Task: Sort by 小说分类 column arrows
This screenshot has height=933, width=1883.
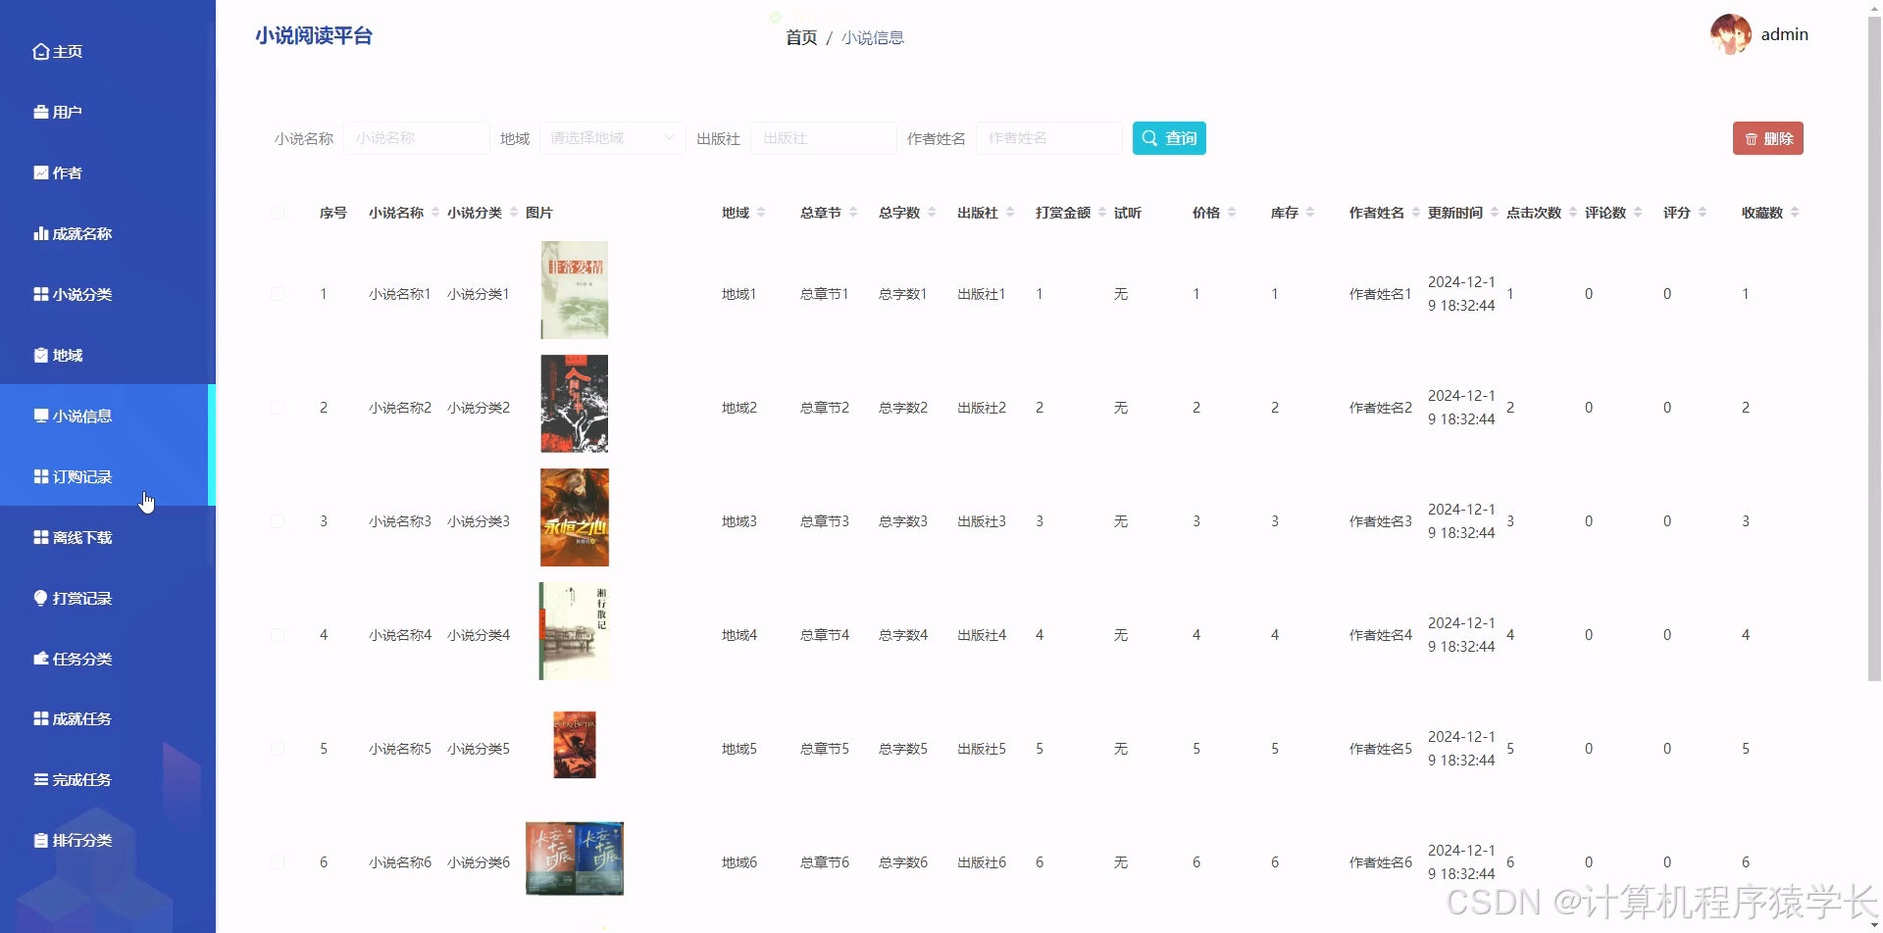Action: (514, 213)
